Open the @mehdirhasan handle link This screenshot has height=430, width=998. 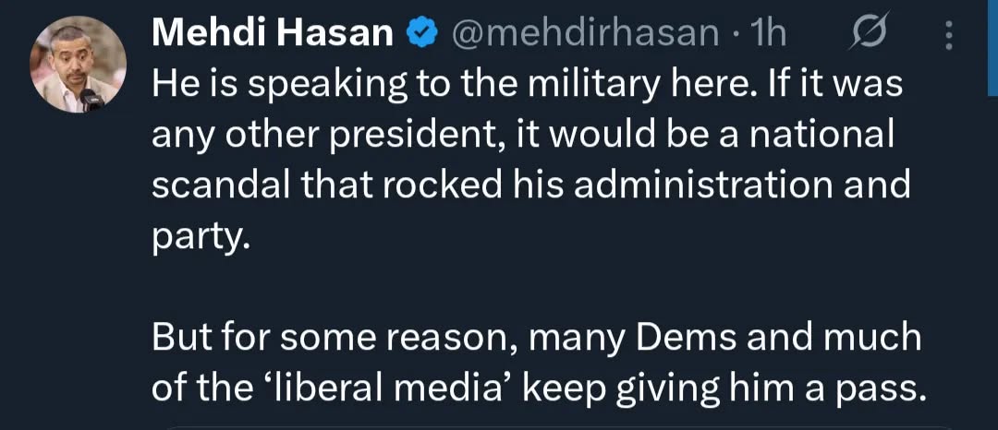(x=585, y=34)
